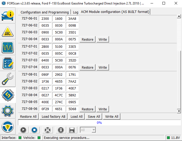The image size is (182, 141).
Task: Click the Vehicle green status indicator
Action: tap(39, 138)
